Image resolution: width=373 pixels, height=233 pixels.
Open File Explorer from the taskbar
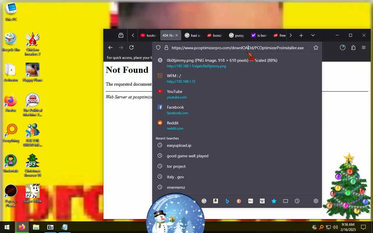pos(36,227)
